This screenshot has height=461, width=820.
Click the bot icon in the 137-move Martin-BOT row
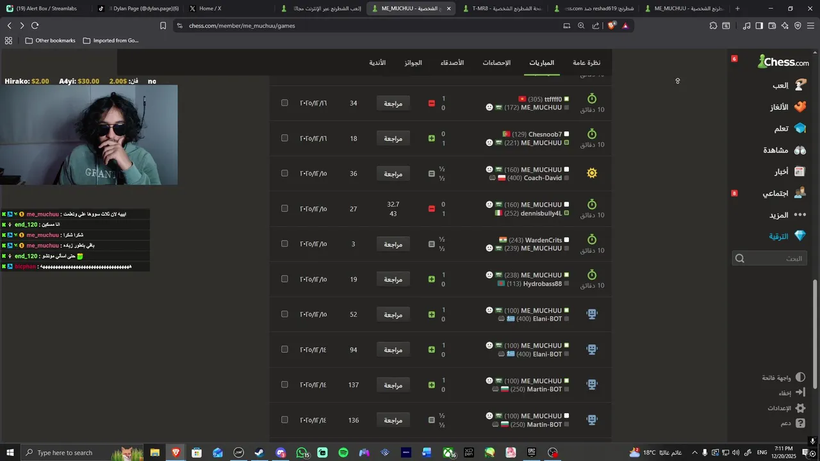tap(592, 384)
